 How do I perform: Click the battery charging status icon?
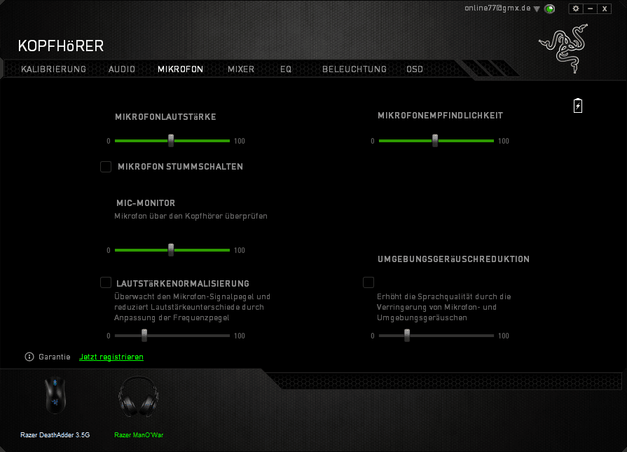(x=578, y=106)
